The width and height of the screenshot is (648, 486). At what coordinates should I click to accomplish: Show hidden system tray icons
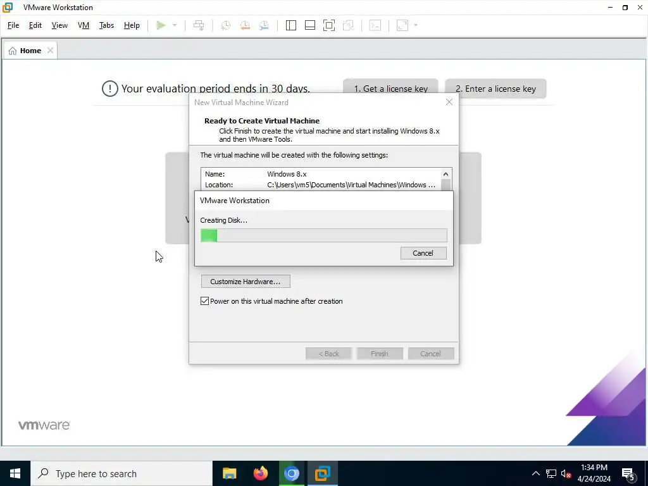pyautogui.click(x=535, y=473)
